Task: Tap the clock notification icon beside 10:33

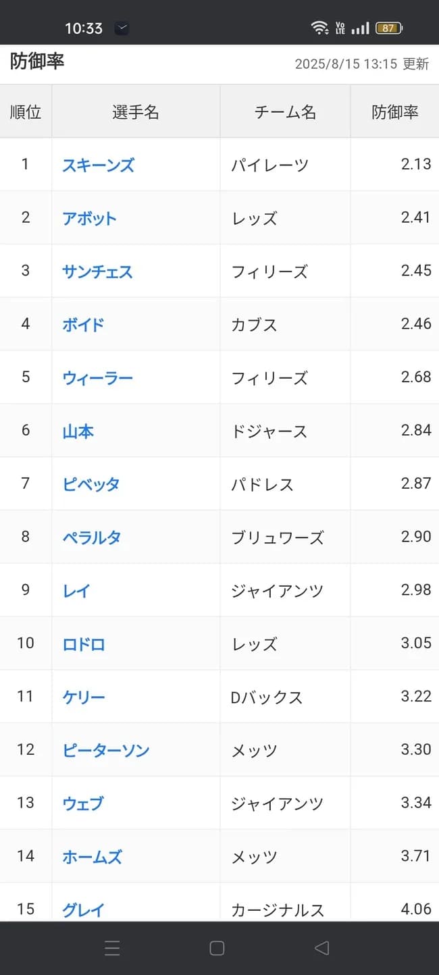Action: tap(122, 26)
